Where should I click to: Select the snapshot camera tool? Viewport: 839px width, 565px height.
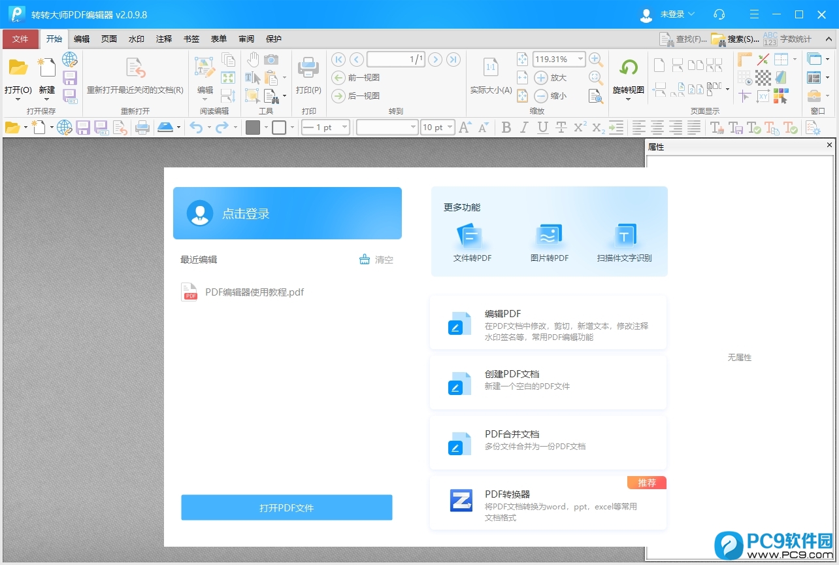271,60
